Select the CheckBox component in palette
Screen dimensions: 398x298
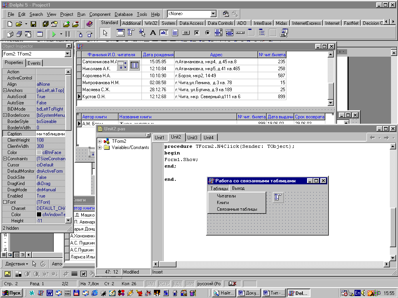(197, 33)
